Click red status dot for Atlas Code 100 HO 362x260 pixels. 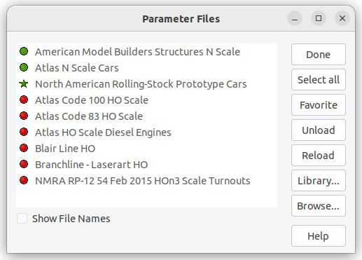24,100
